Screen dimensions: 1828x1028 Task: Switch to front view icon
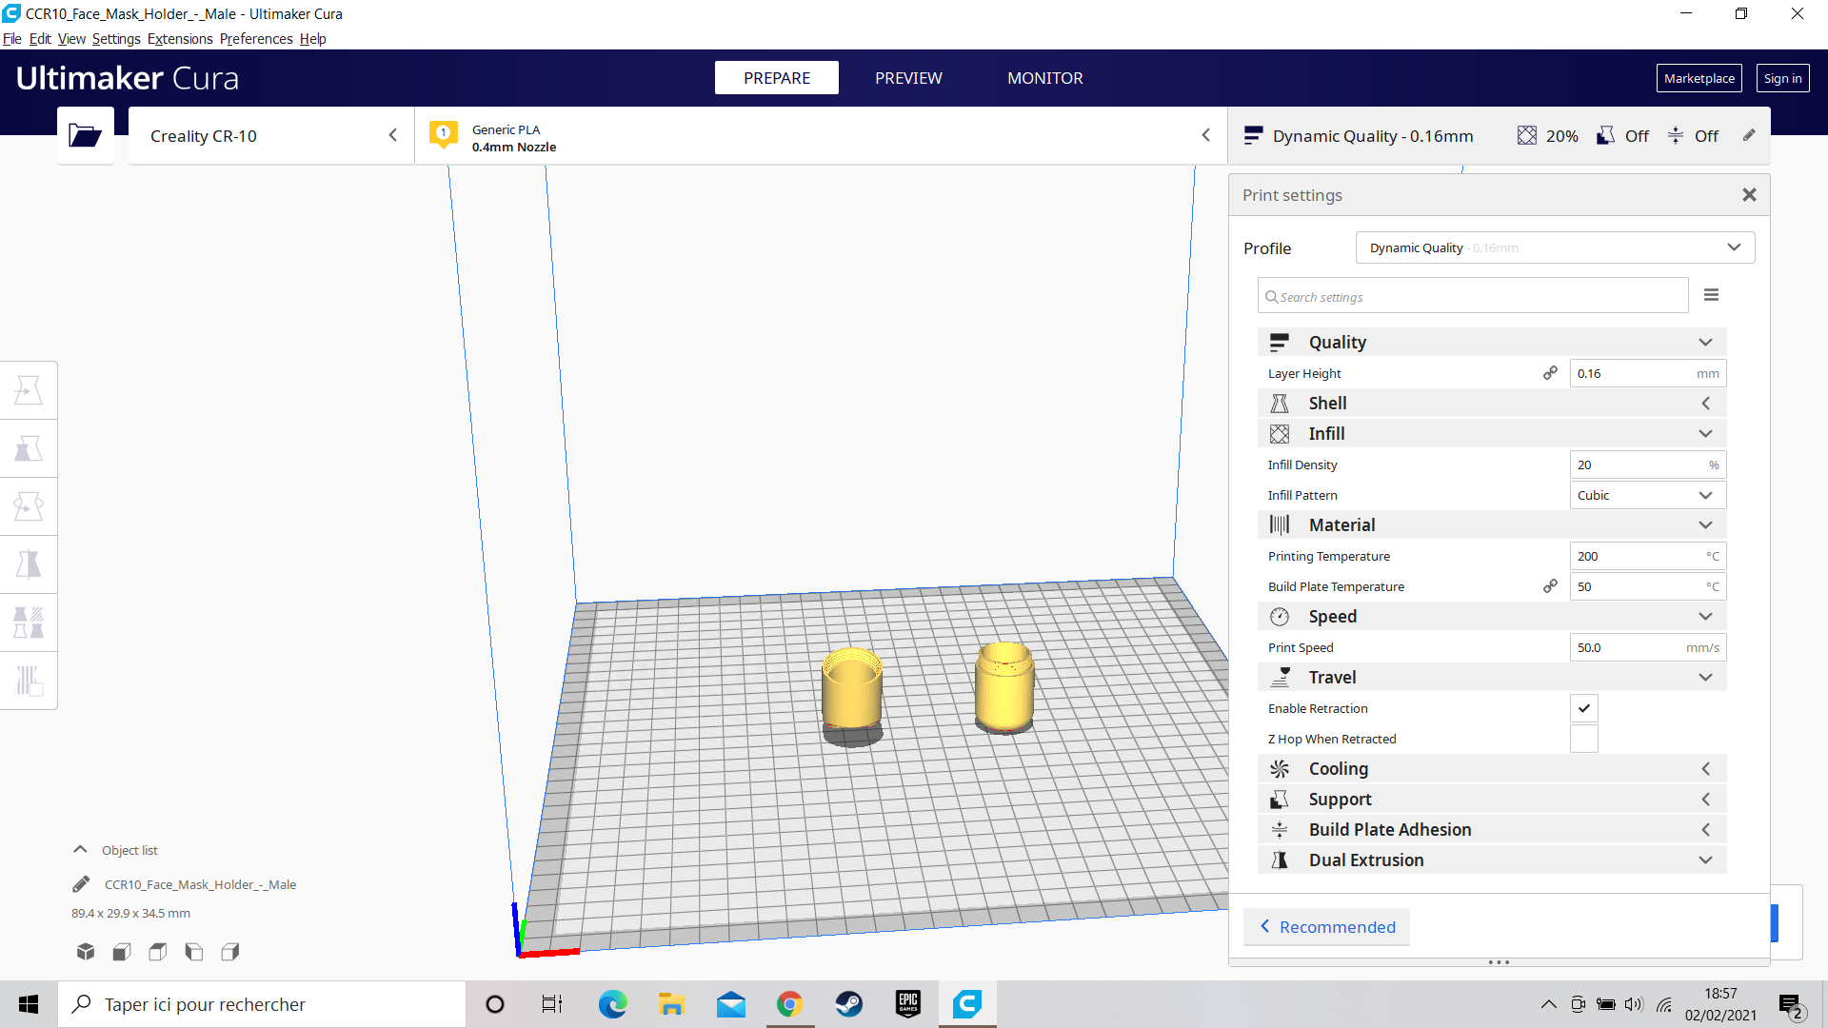tap(122, 951)
